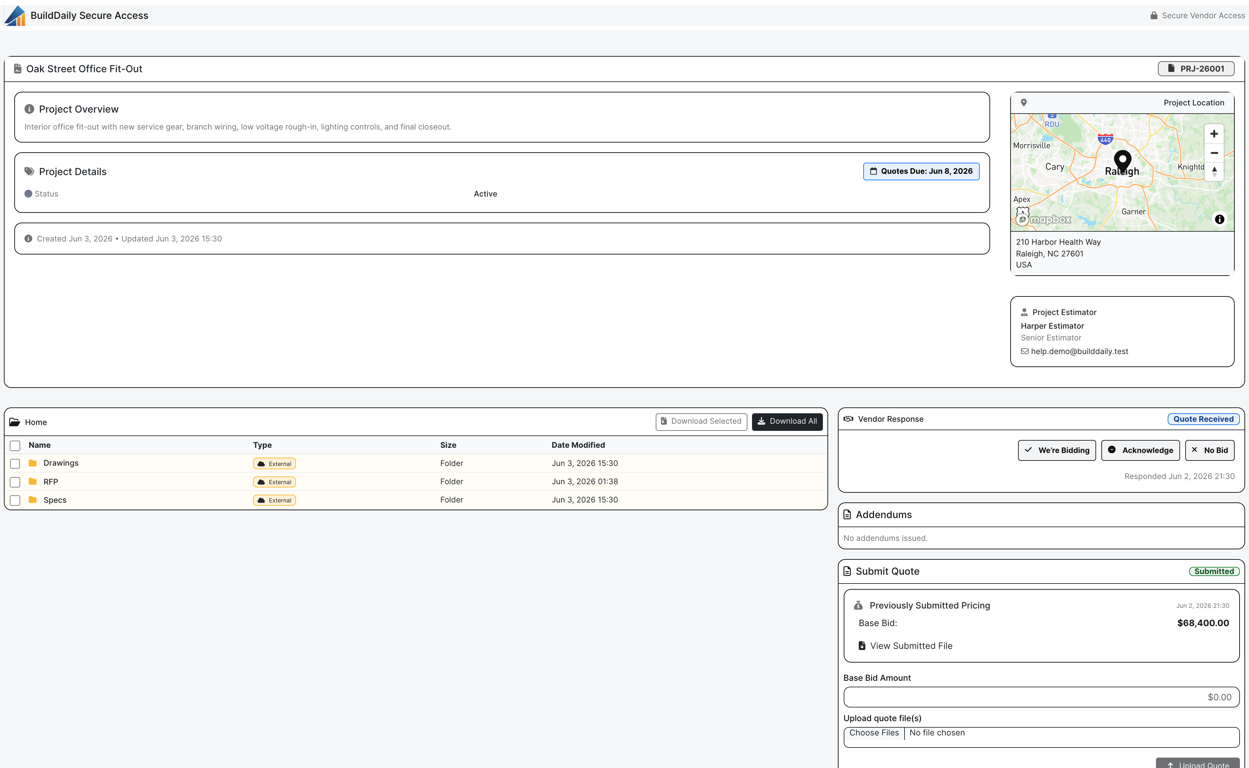The height and width of the screenshot is (768, 1249).
Task: Click the $68,400.00 base bid value
Action: tap(1203, 623)
